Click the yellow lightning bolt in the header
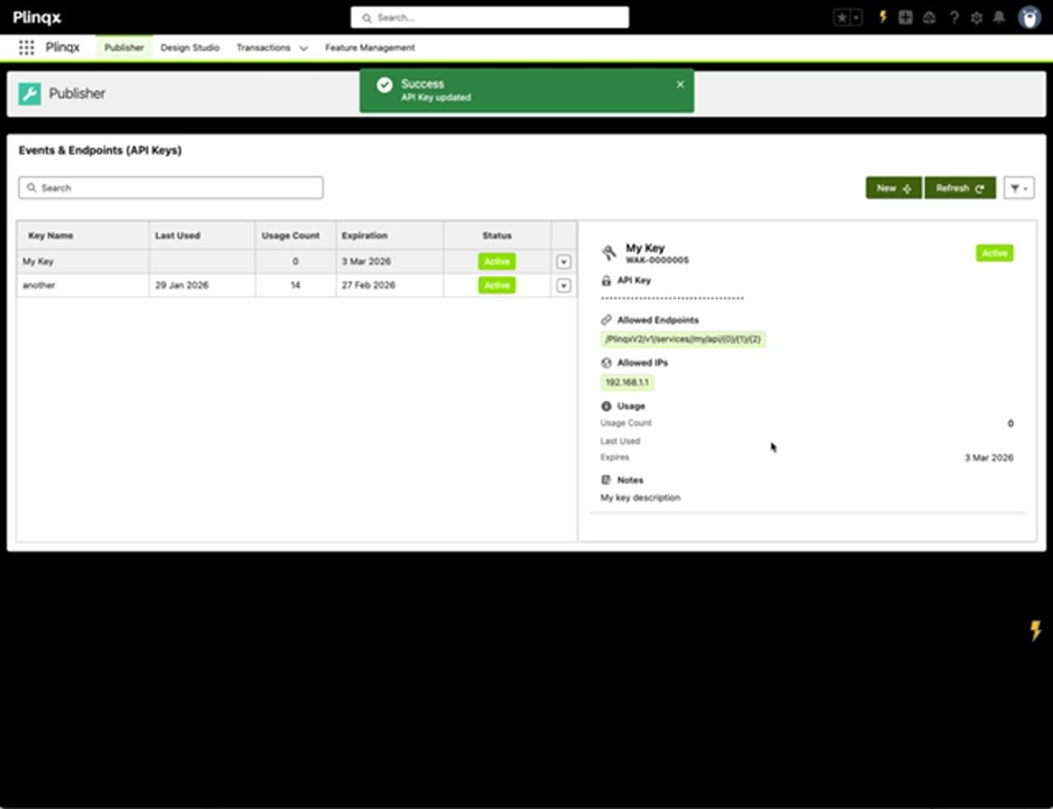 pyautogui.click(x=883, y=17)
